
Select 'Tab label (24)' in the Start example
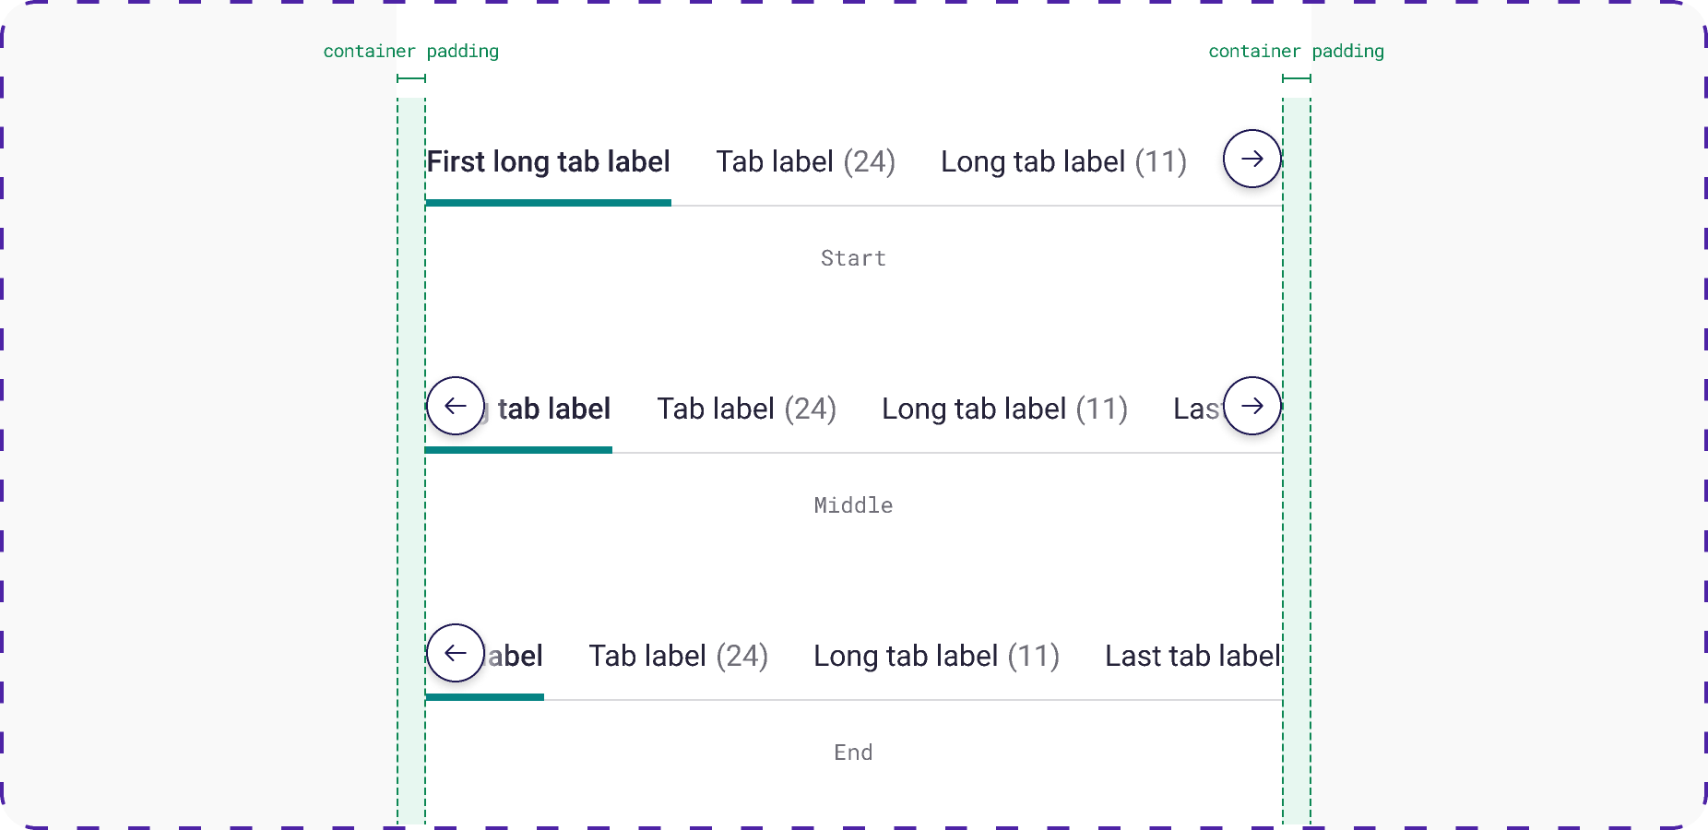coord(805,161)
